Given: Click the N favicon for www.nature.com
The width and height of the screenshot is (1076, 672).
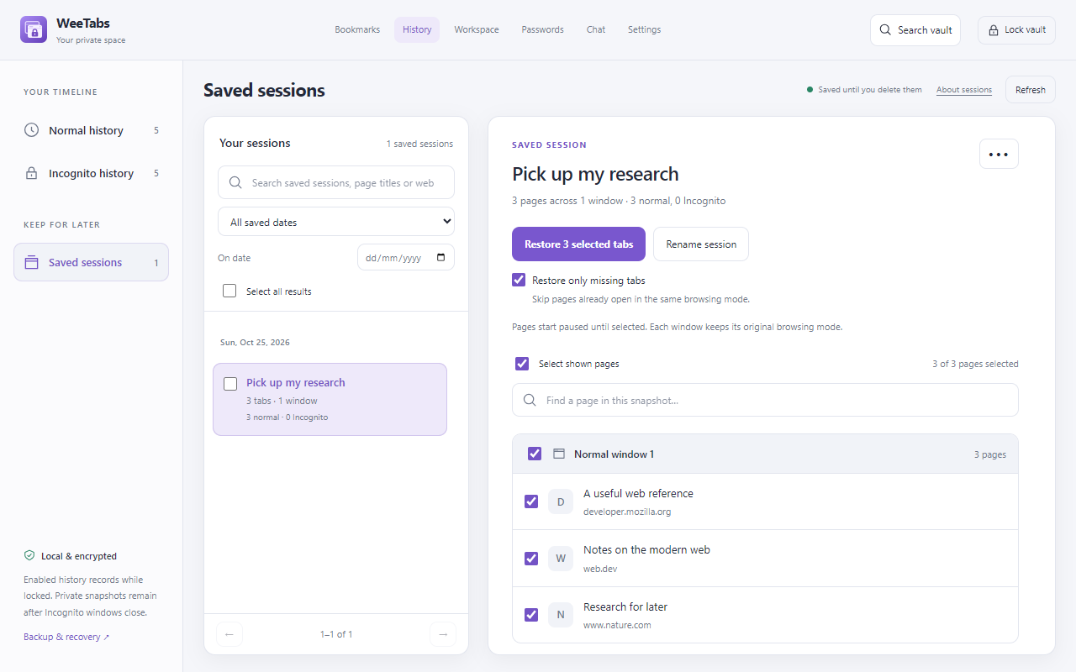Looking at the screenshot, I should coord(561,615).
